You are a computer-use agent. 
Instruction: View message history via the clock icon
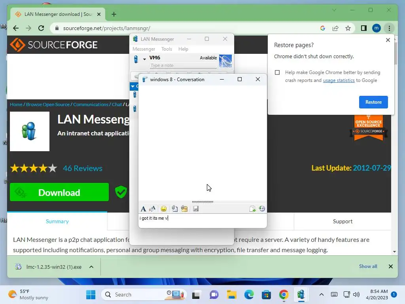point(262,209)
